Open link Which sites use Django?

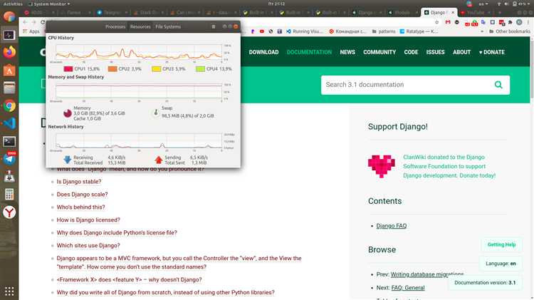(x=88, y=245)
